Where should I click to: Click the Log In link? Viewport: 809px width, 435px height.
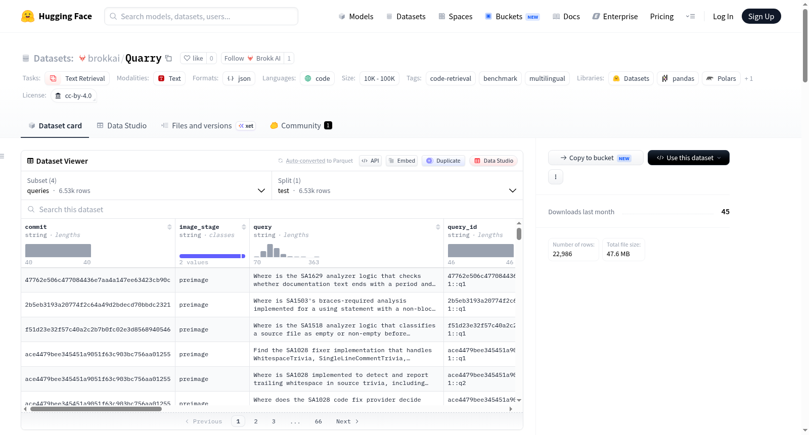(x=723, y=16)
